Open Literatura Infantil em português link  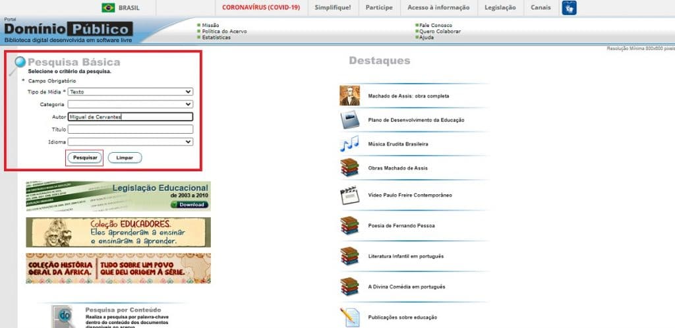point(405,256)
